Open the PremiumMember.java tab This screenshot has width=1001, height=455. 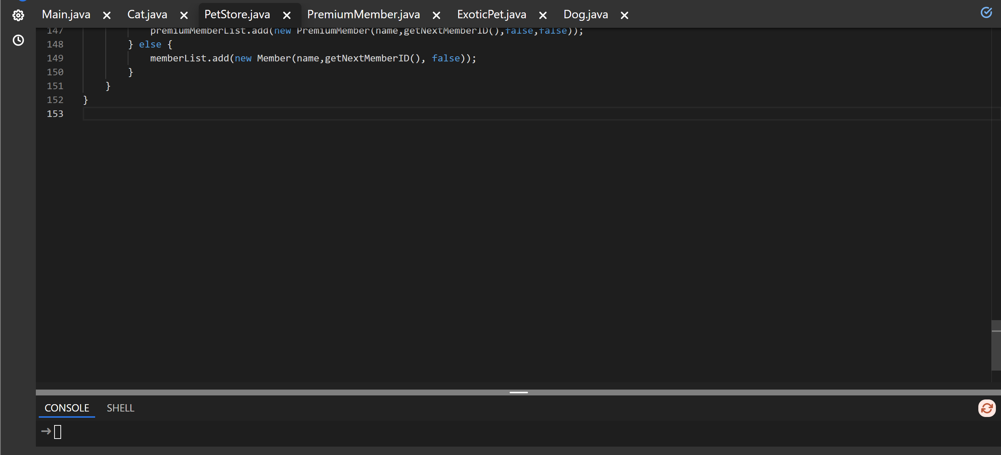pyautogui.click(x=363, y=15)
